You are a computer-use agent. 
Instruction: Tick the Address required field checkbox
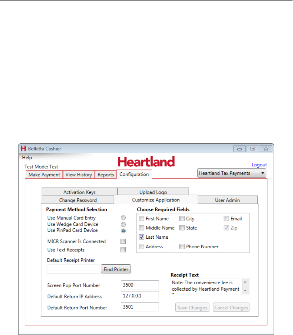tap(141, 246)
